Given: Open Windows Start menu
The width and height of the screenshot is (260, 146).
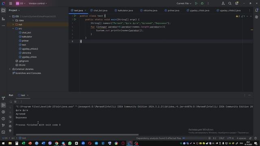Looking at the screenshot, I should click(x=3, y=143).
